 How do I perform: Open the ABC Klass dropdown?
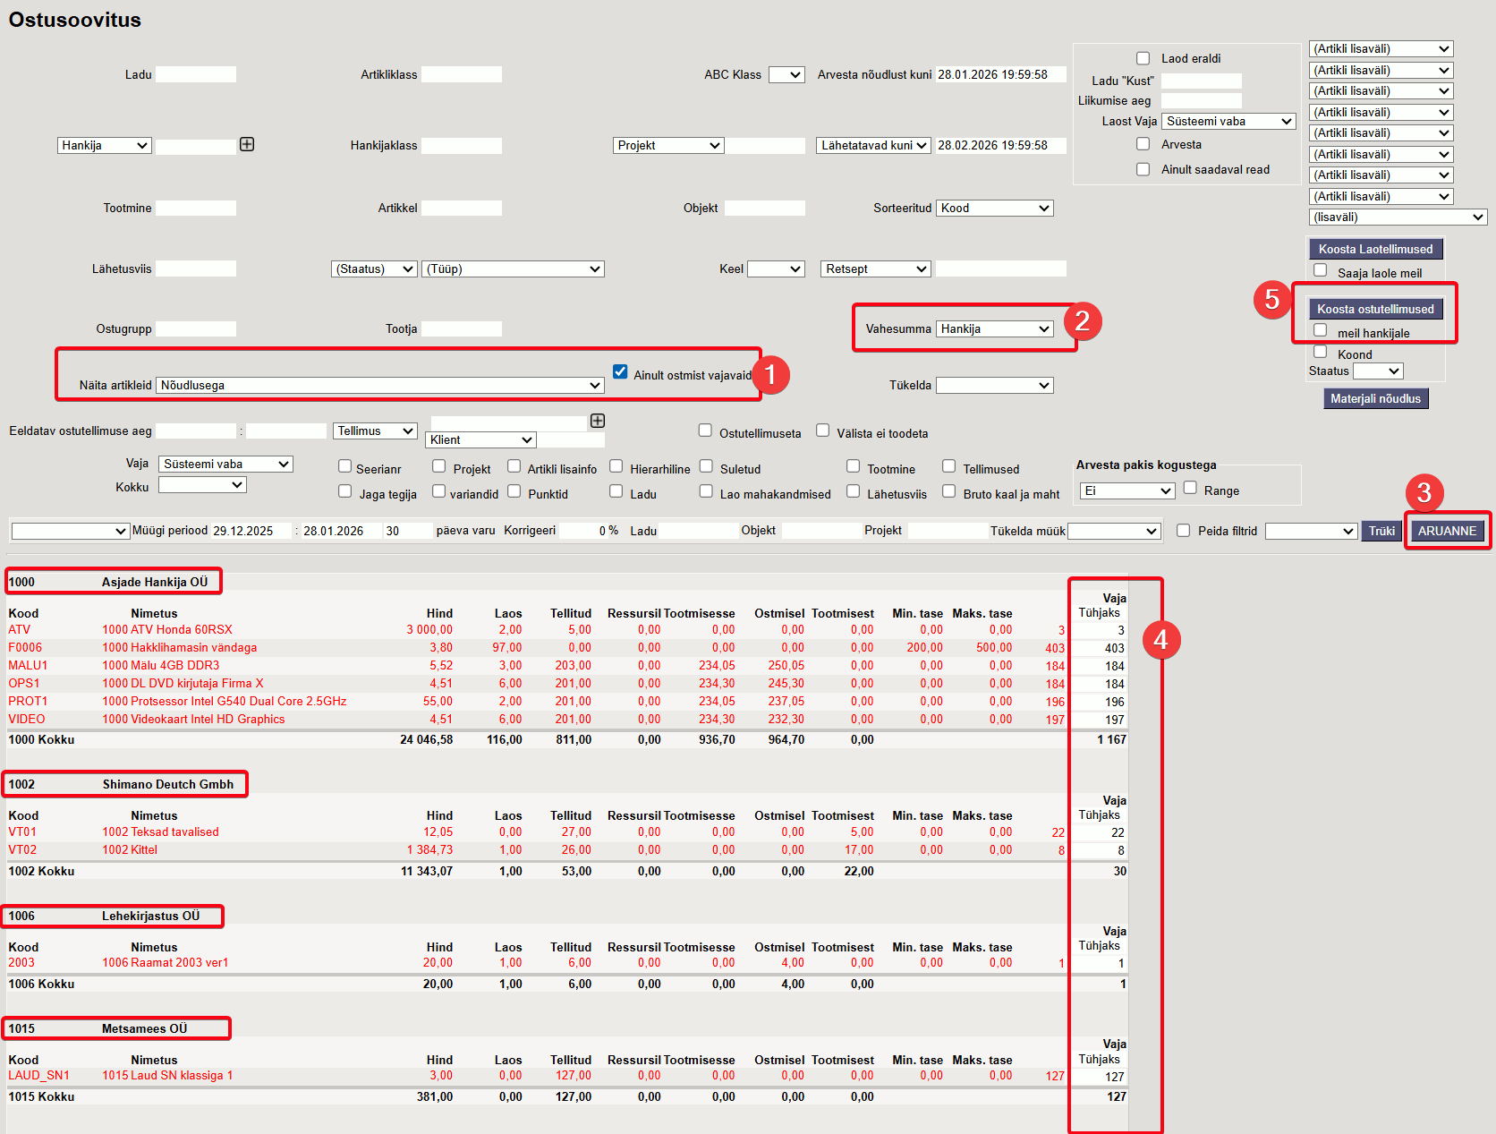point(786,75)
